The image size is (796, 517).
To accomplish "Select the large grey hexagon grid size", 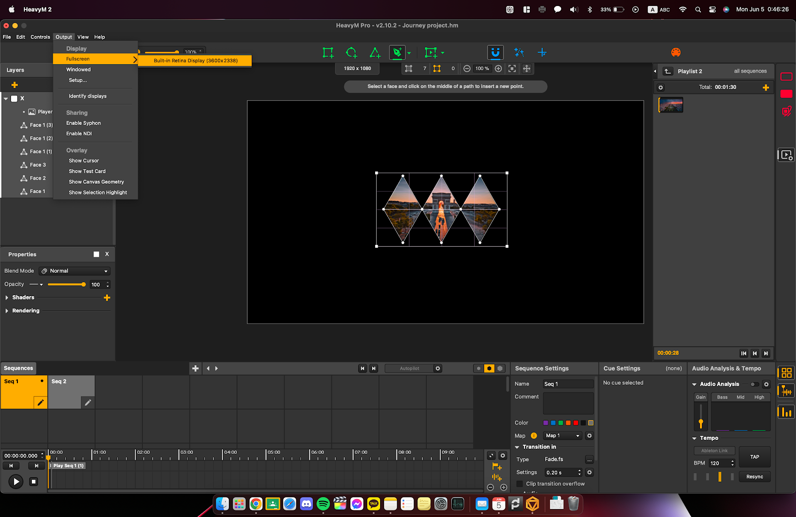I will click(x=500, y=369).
